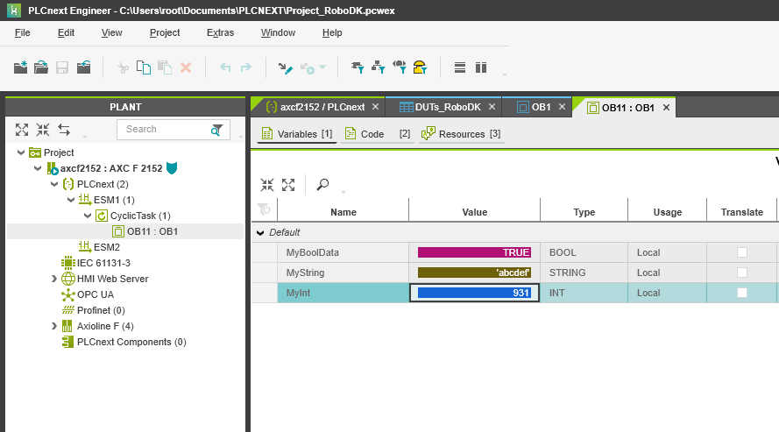Collapse the axcf2152 : AXC F 2152 node
779x432 pixels.
click(38, 168)
